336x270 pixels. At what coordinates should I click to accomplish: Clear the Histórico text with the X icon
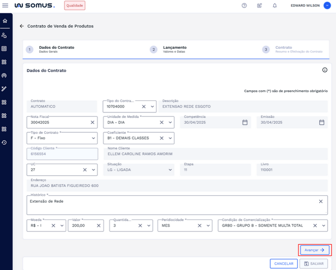(321, 201)
